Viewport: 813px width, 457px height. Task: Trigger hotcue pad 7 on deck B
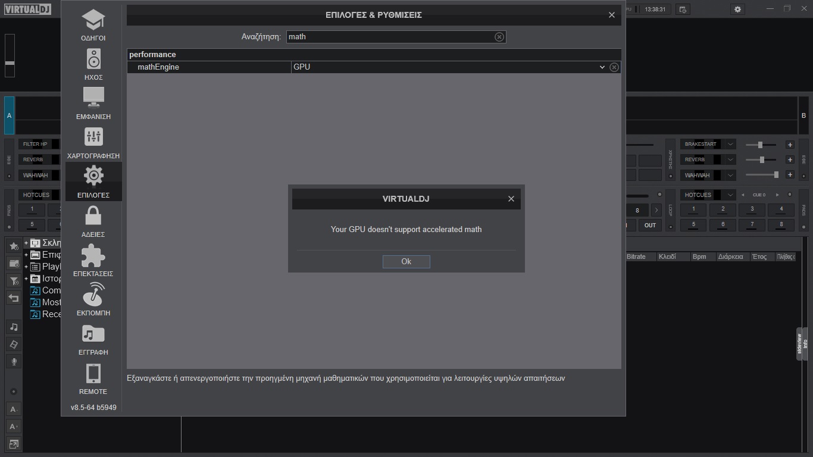pos(752,224)
